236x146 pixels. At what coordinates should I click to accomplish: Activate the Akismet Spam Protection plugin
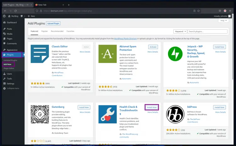[x=153, y=47]
